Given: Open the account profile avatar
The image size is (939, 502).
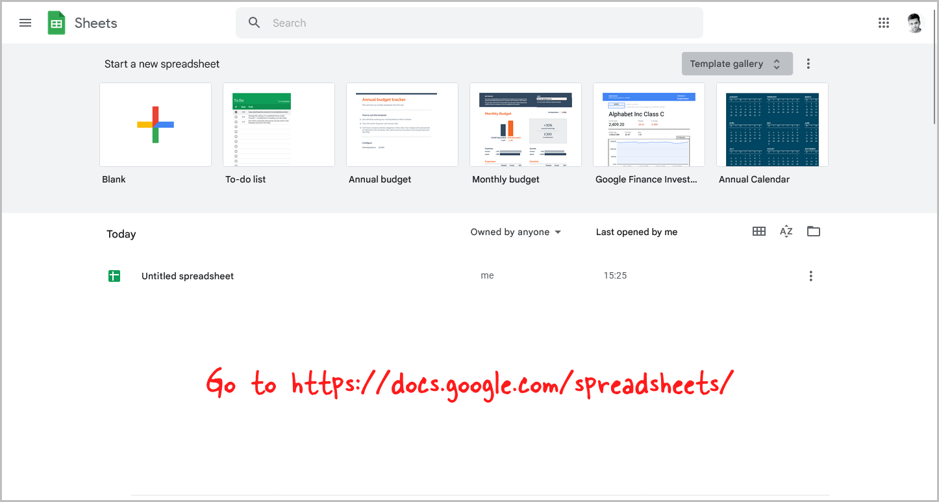Looking at the screenshot, I should (915, 23).
